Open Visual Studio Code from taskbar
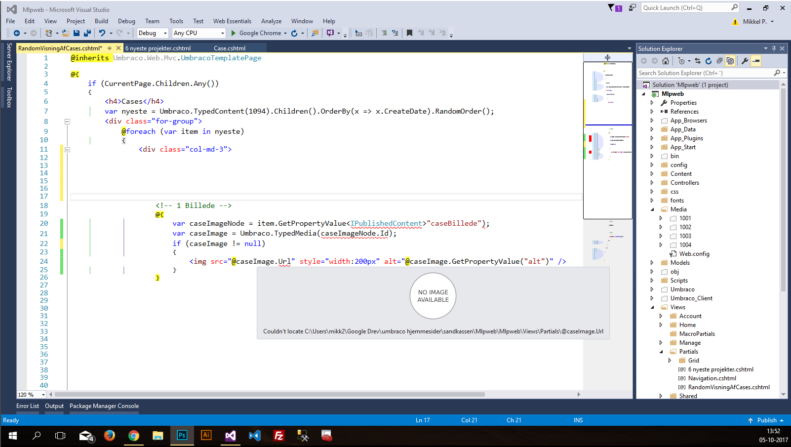 coord(254,436)
